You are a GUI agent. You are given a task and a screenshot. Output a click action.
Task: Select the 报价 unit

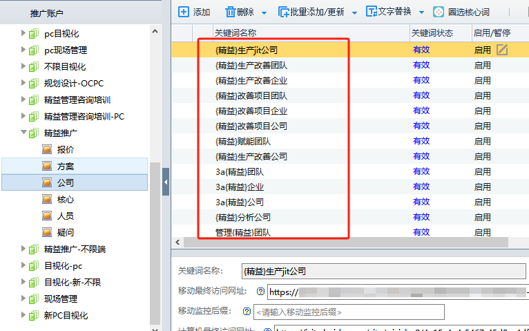click(65, 149)
